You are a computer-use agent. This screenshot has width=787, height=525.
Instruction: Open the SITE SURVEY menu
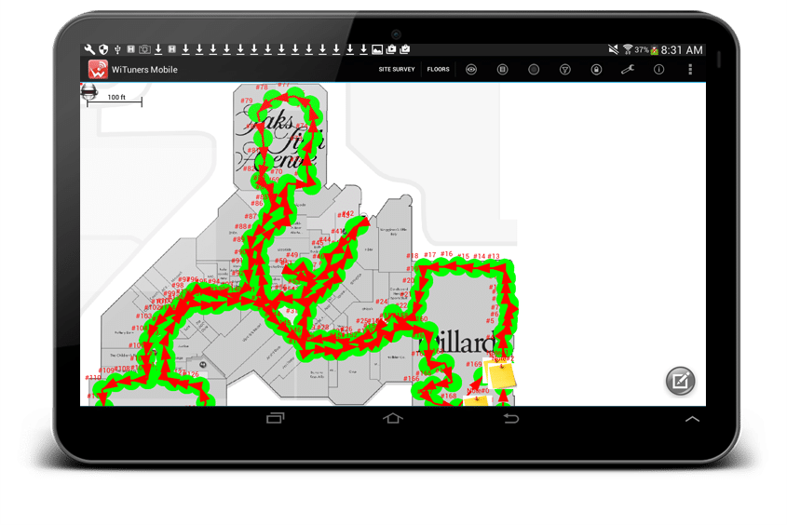[x=397, y=69]
